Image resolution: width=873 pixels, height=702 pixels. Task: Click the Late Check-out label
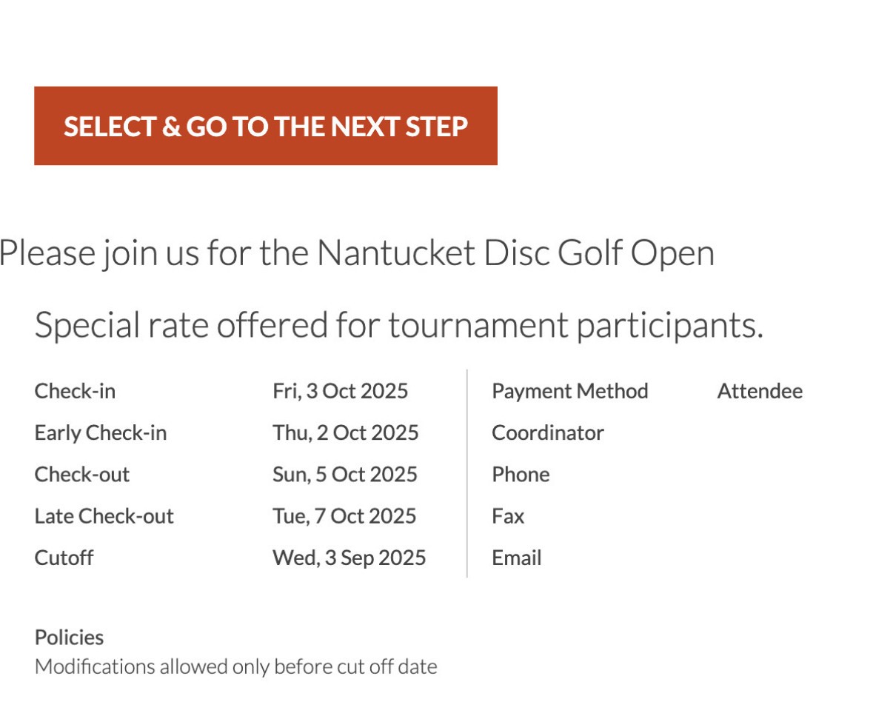[x=104, y=516]
